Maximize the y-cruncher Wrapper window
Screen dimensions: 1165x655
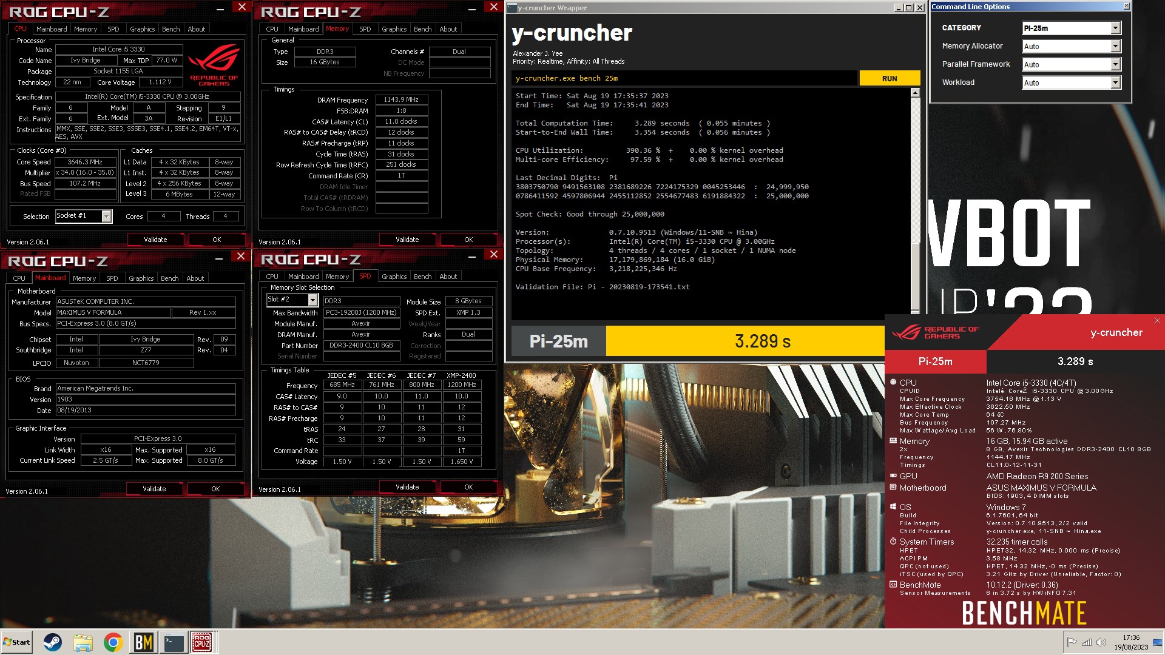point(908,8)
